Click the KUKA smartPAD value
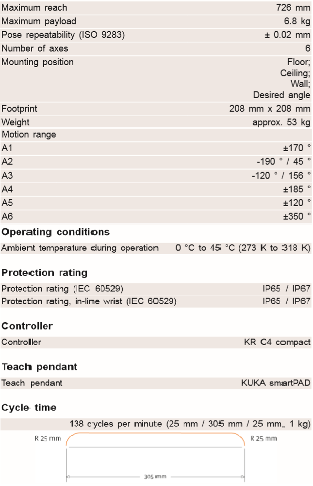This screenshot has height=486, width=313. pyautogui.click(x=276, y=383)
